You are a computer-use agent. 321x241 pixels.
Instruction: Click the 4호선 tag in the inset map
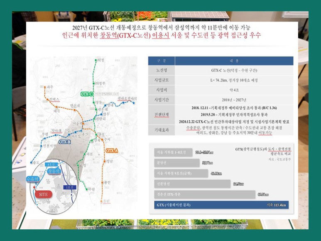coord(51,165)
